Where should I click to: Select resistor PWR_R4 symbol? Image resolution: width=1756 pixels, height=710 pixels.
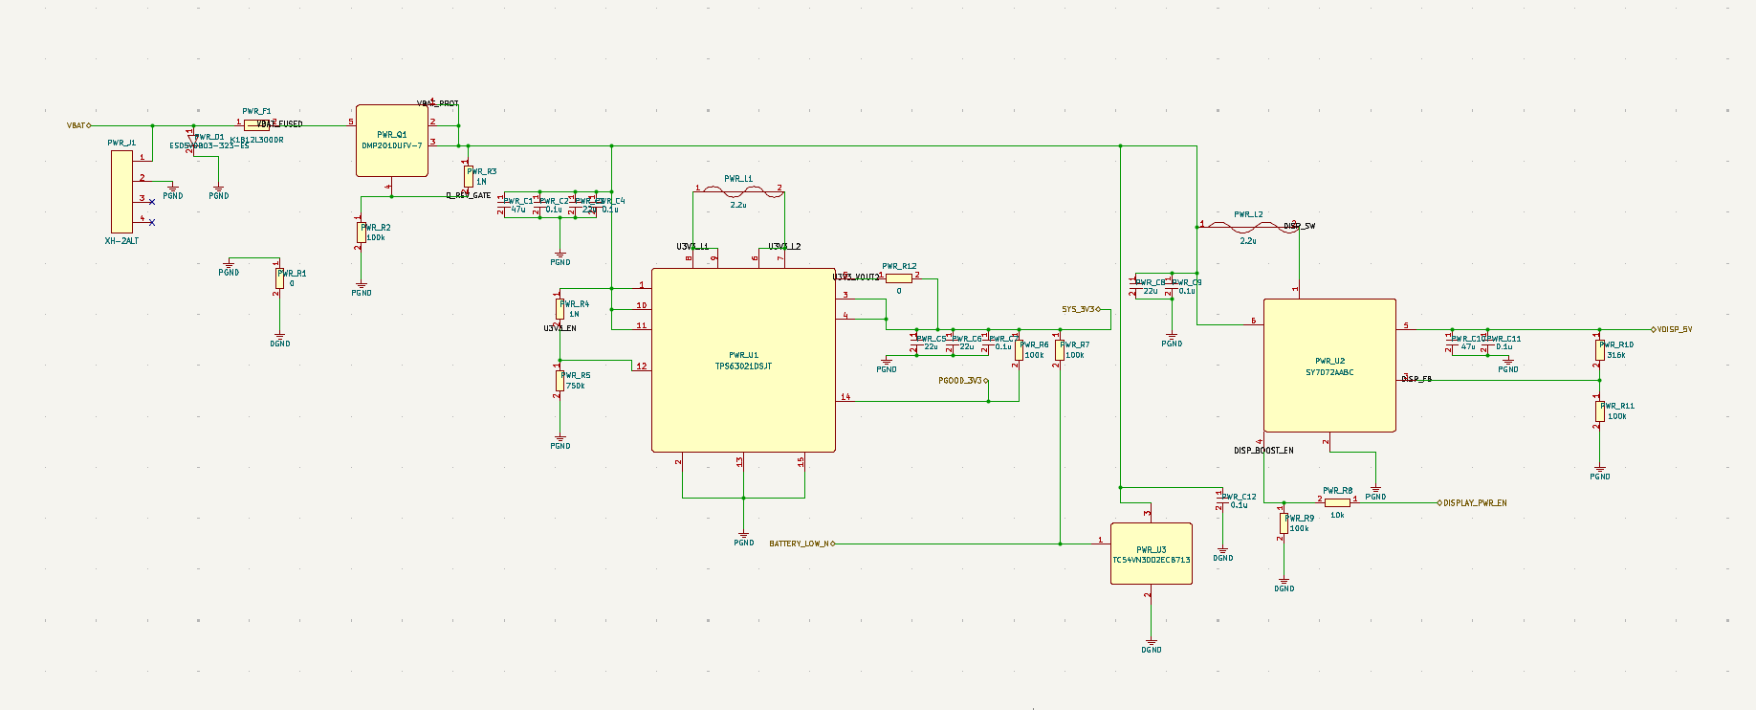pyautogui.click(x=560, y=308)
